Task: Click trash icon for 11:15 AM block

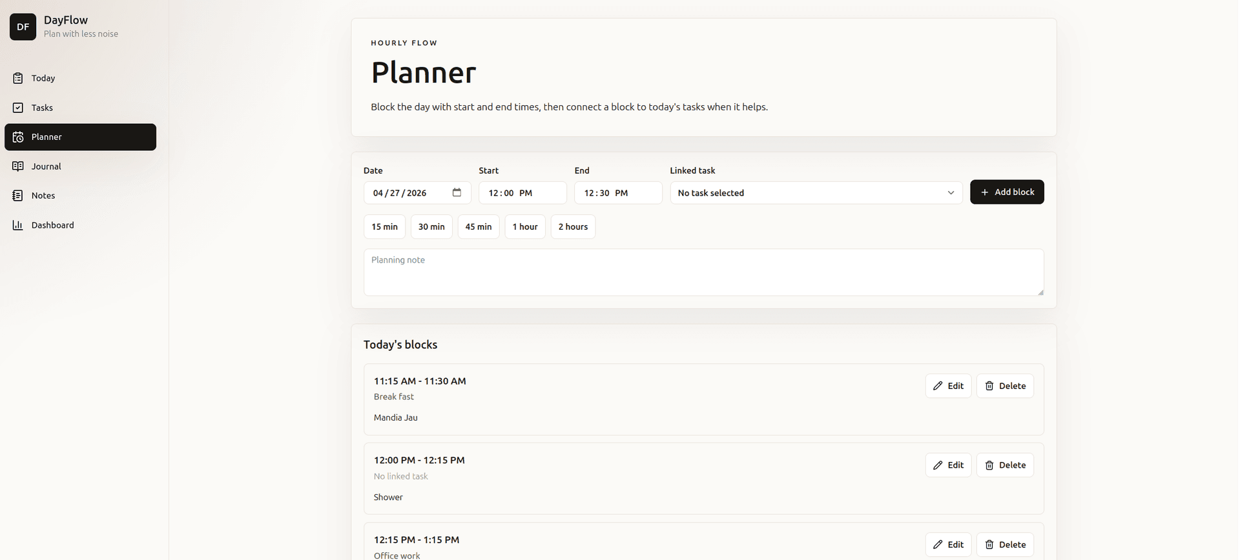Action: point(989,386)
